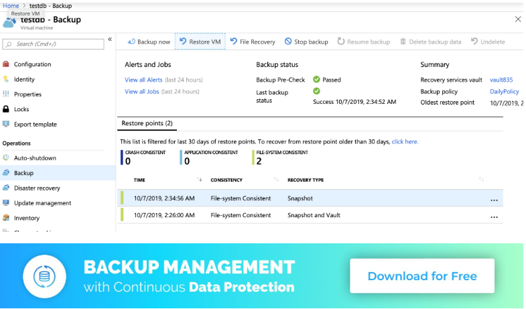Image resolution: width=526 pixels, height=309 pixels.
Task: Go to Home in breadcrumb
Action: click(x=11, y=5)
